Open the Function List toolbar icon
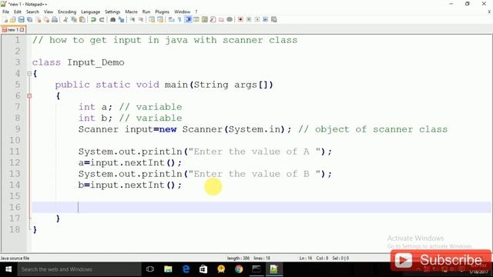The width and height of the screenshot is (493, 277). [x=213, y=19]
